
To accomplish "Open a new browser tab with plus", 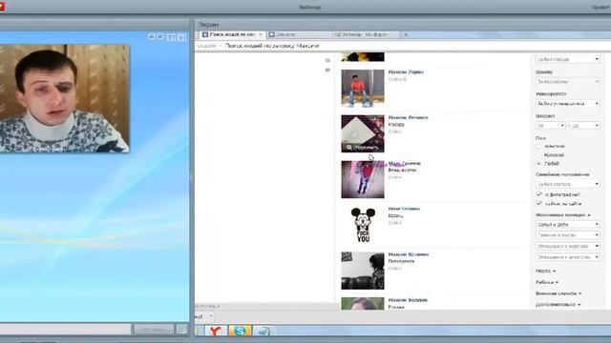I will pyautogui.click(x=406, y=34).
